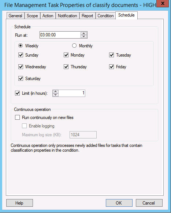Decrease the hour limit using down arrow

coord(56,95)
